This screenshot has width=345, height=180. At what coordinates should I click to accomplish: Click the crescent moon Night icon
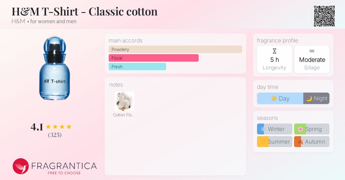(310, 98)
